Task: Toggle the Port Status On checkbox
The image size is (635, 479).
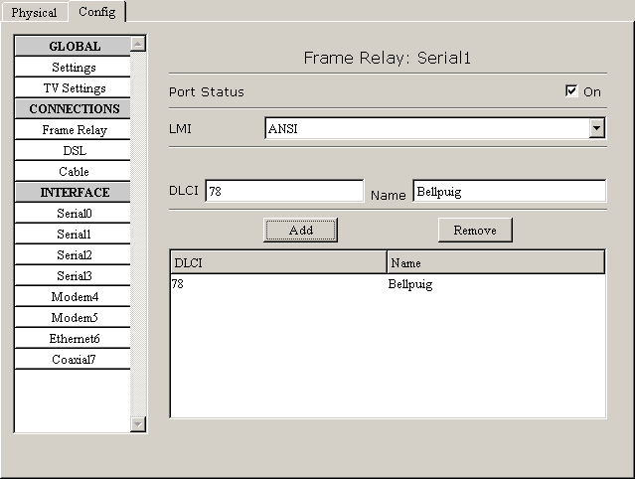Action: pyautogui.click(x=571, y=91)
